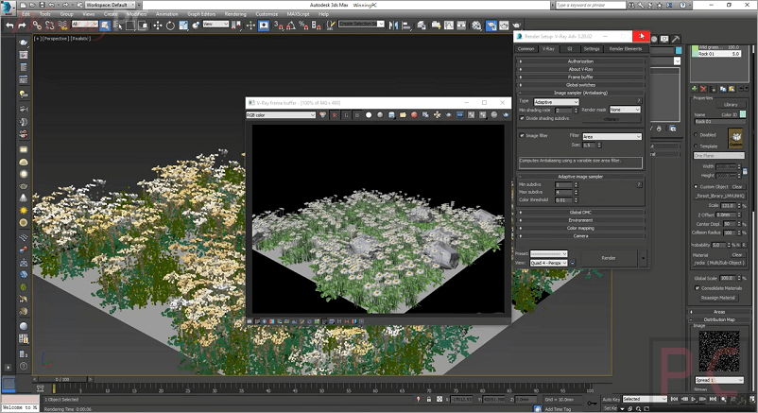Open the RGB color channel dropdown
758x413 pixels.
click(x=281, y=115)
